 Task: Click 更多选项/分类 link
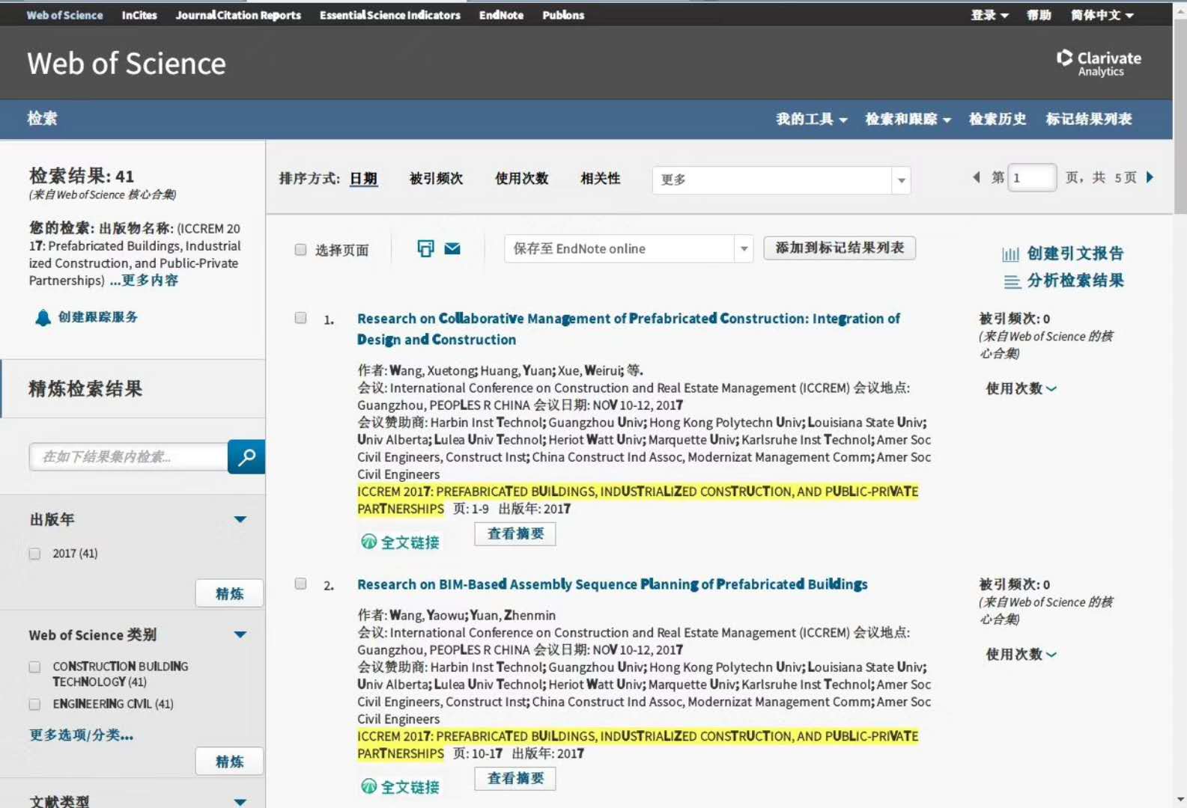click(x=81, y=735)
